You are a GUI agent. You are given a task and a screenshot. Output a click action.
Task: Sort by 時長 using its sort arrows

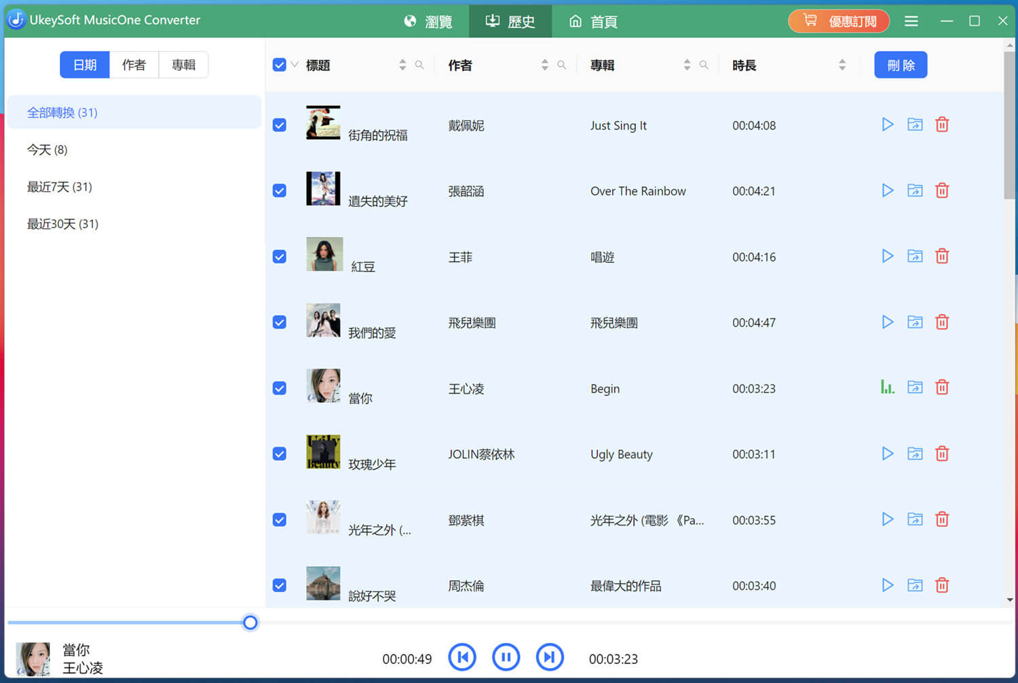(x=842, y=64)
